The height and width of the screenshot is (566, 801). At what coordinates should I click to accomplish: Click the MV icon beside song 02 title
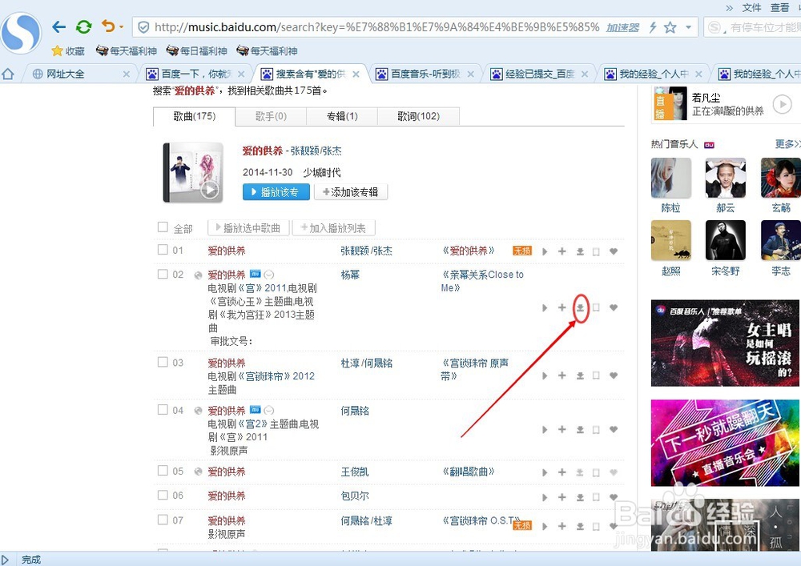click(256, 274)
